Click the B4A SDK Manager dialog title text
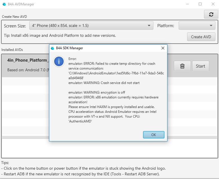Viewport: 219px width, 179px height. click(x=69, y=48)
